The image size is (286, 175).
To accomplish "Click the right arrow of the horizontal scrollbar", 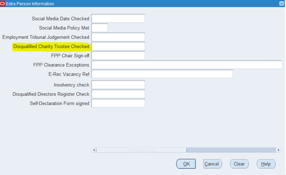I will (278, 150).
